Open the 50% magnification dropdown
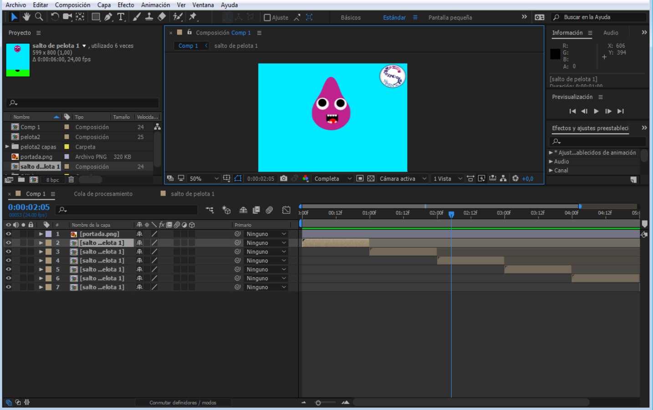Viewport: 653px width, 410px height. point(204,178)
